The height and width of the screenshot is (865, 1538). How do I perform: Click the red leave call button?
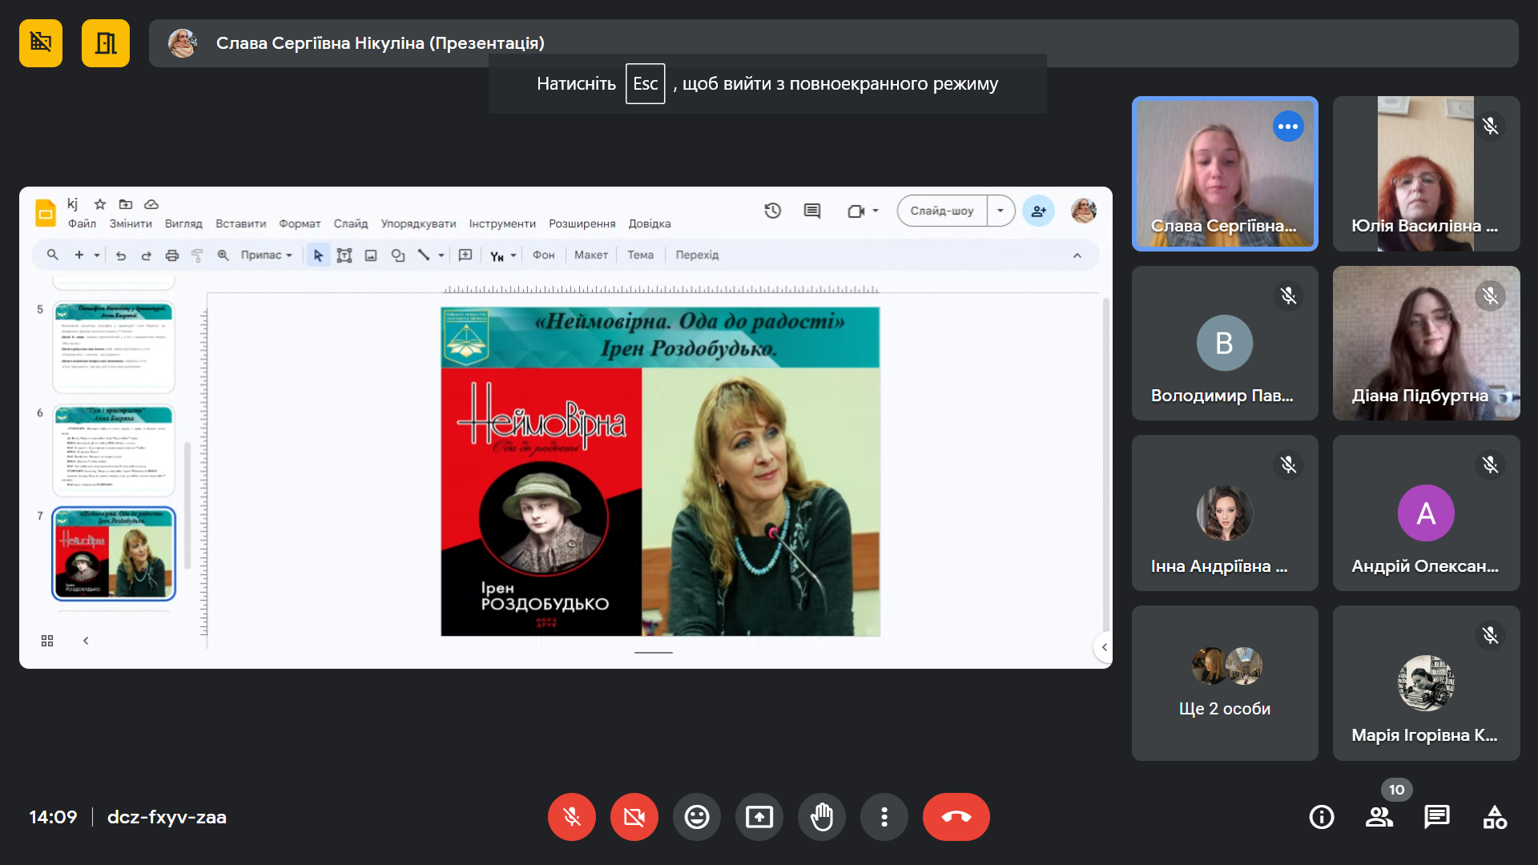(x=956, y=817)
